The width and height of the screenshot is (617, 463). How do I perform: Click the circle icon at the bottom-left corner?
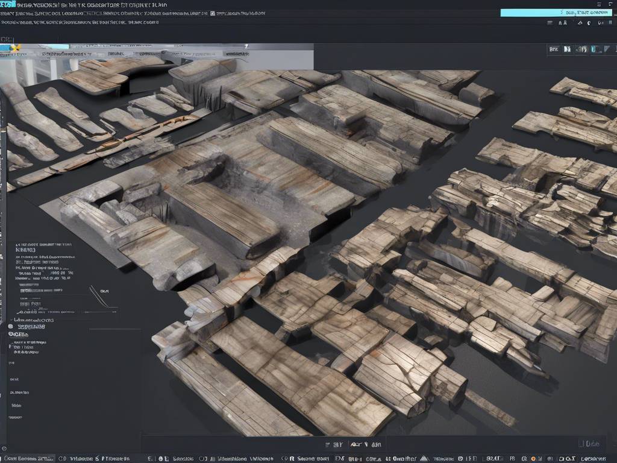[4, 449]
